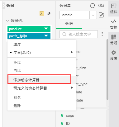Open the 常规 general panel
The image size is (119, 127).
[x=114, y=40]
